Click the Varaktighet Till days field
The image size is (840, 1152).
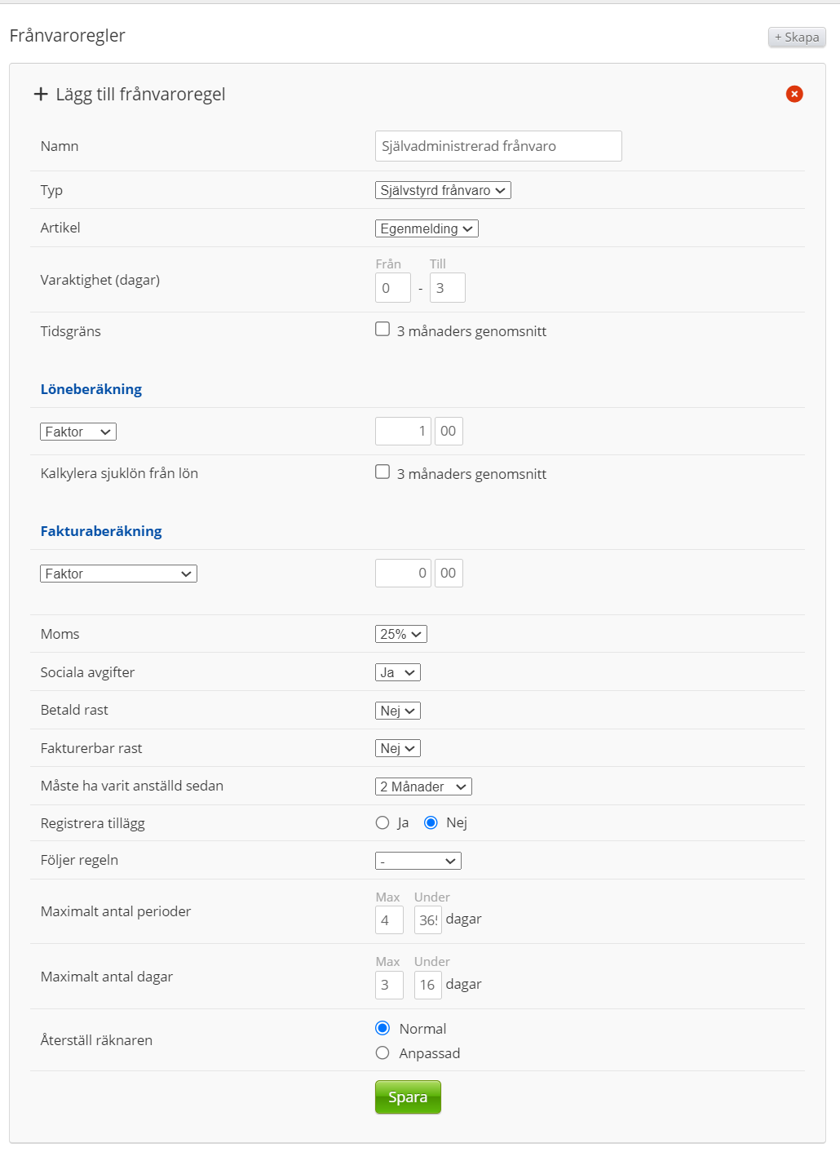pos(447,288)
